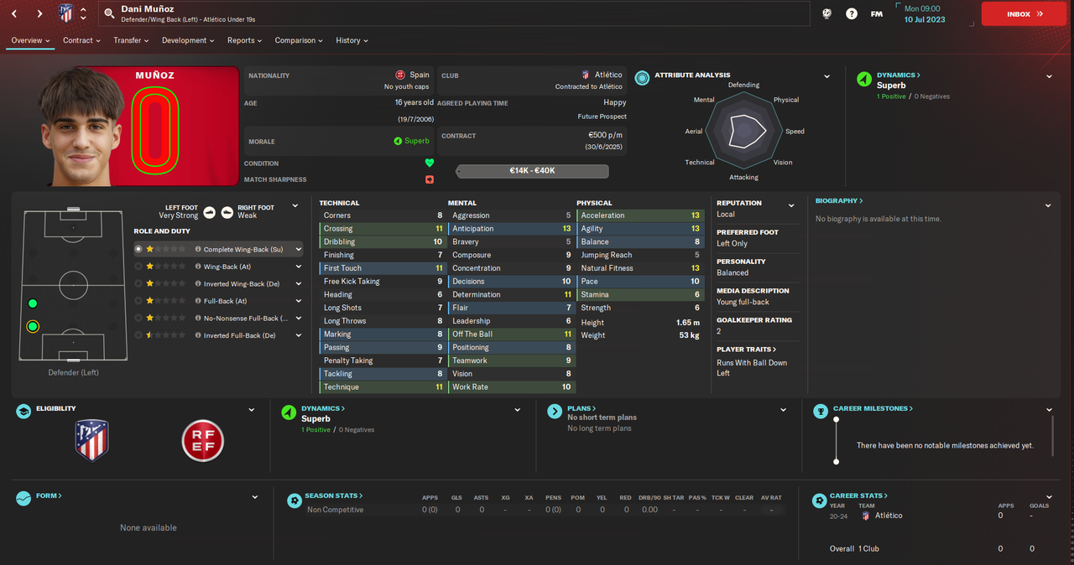Select Full-Back (At) role radio
The width and height of the screenshot is (1074, 565).
pyautogui.click(x=138, y=301)
